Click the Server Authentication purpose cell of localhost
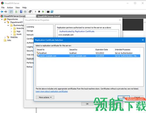This screenshot has height=113, width=146. pos(124,53)
